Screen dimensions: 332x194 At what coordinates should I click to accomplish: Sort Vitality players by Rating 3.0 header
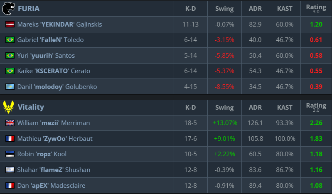(x=316, y=107)
